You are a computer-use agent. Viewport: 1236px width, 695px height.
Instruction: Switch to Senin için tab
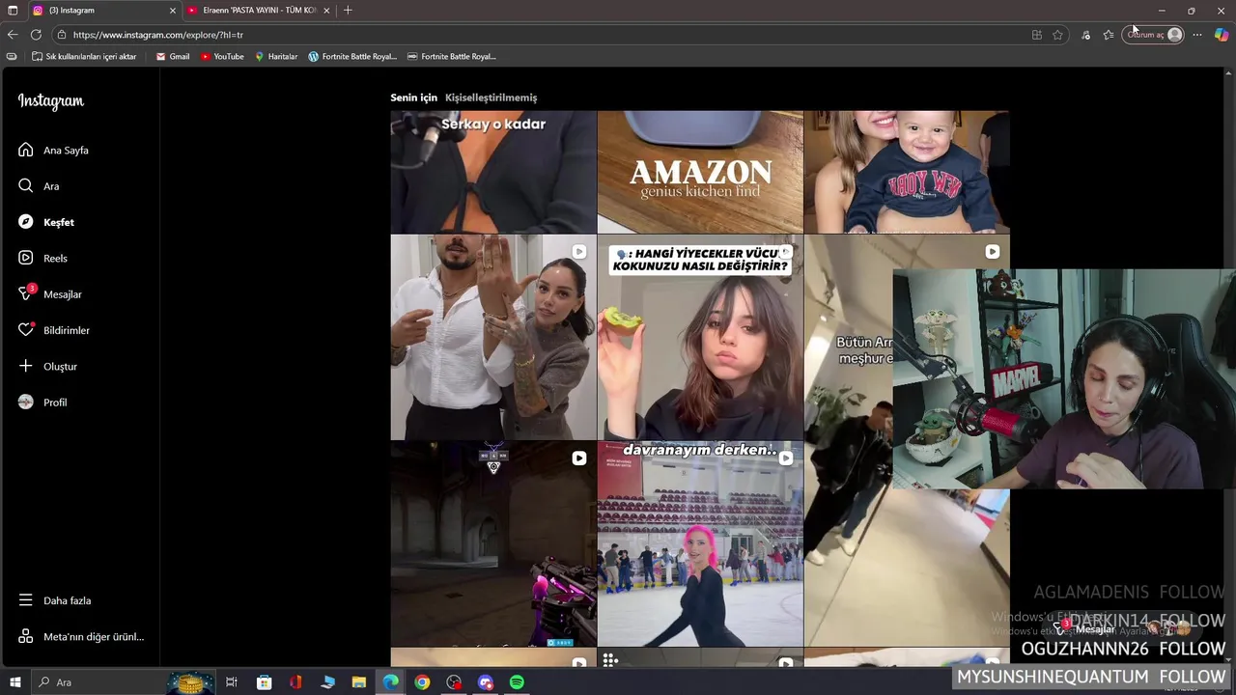[413, 97]
